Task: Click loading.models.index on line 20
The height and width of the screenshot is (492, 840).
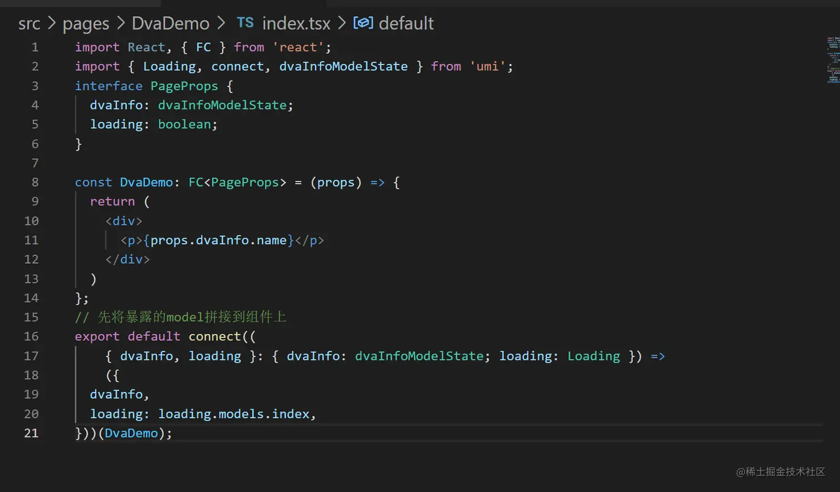Action: point(233,414)
